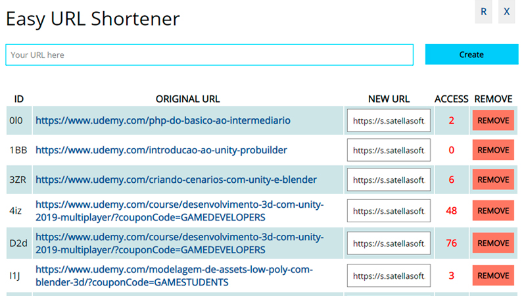
Task: Click the X close button
Action: pyautogui.click(x=506, y=12)
